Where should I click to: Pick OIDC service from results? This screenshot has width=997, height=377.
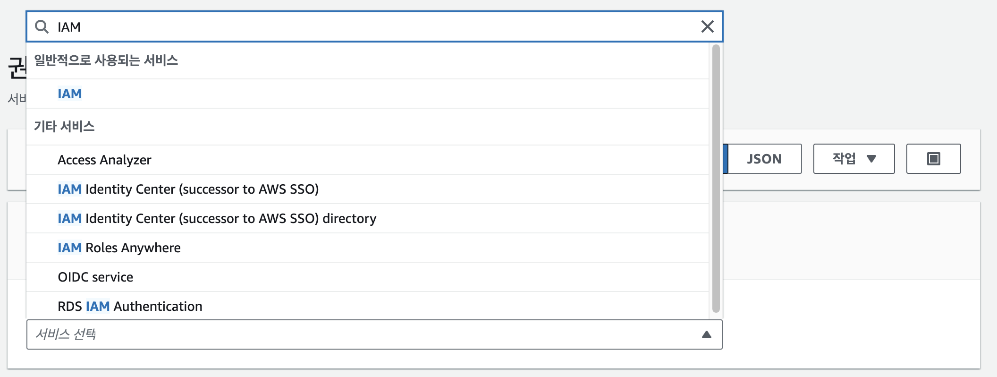tap(95, 277)
